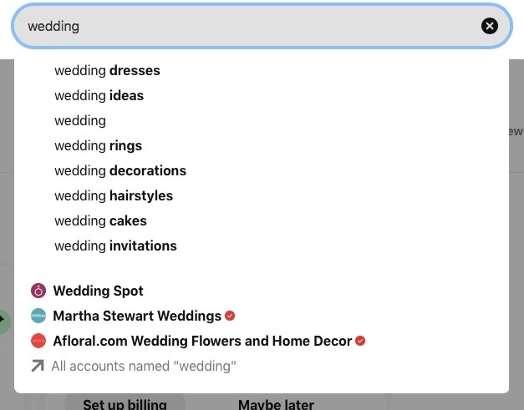Pick the "wedding cakes" suggestion
This screenshot has height=410, width=524.
(x=100, y=220)
